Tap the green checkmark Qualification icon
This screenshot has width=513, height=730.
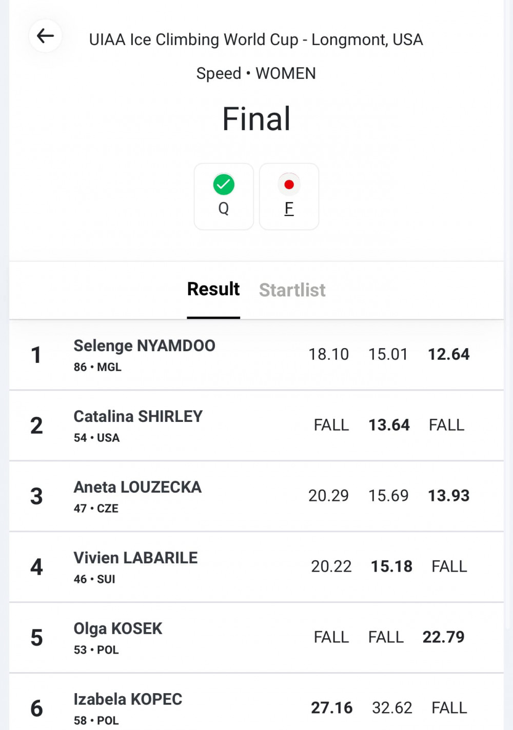click(x=224, y=185)
